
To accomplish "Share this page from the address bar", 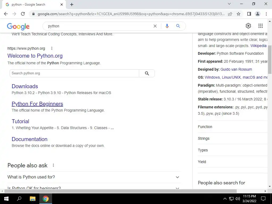I will pos(230,14).
